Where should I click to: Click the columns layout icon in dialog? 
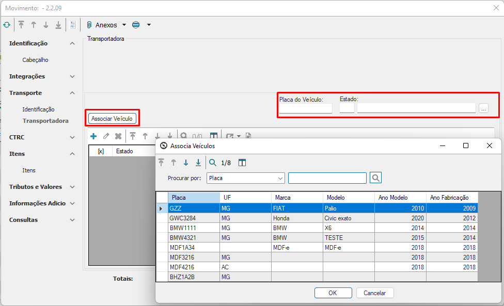pos(242,163)
